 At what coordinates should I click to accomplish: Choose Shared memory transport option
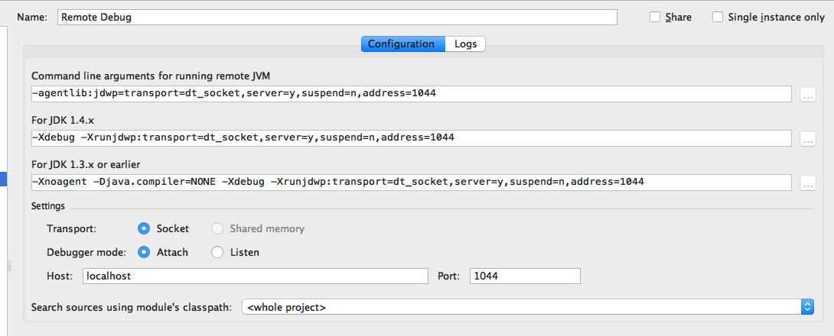[x=217, y=228]
